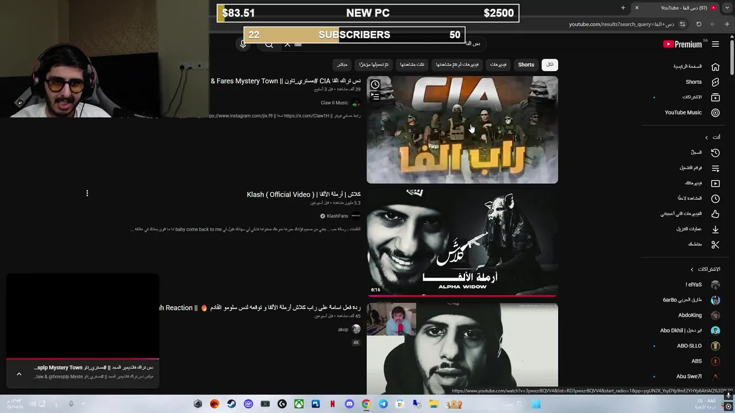The height and width of the screenshot is (413, 735).
Task: Select the Videos filter chip beside Shorts
Action: 498,65
